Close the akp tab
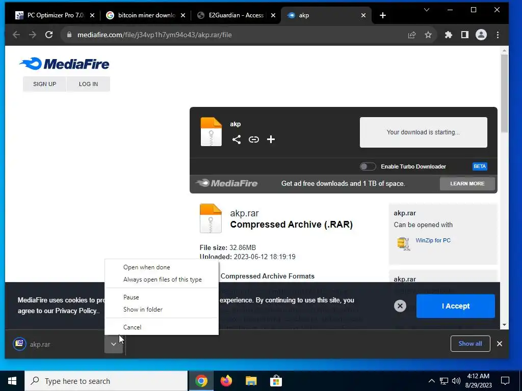Image resolution: width=522 pixels, height=391 pixels. pyautogui.click(x=363, y=15)
